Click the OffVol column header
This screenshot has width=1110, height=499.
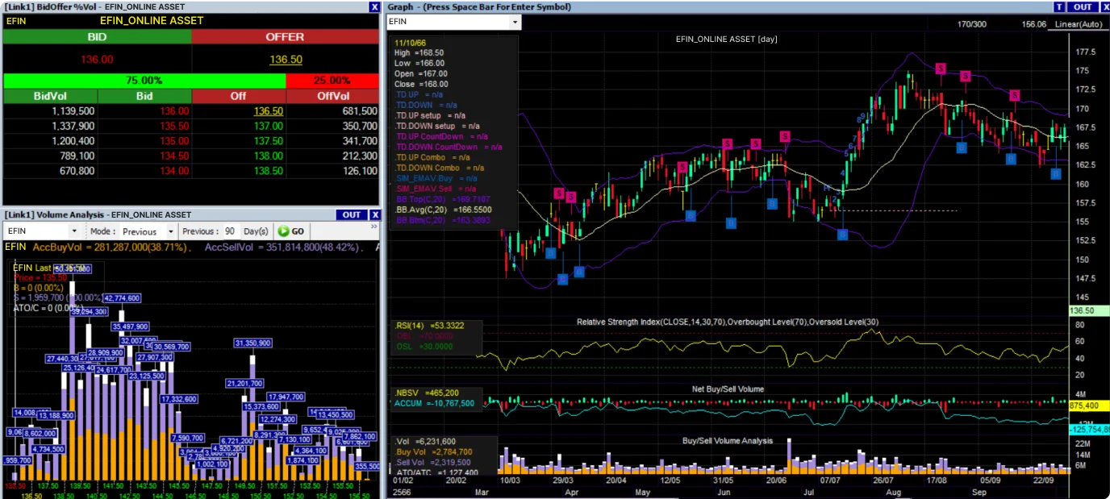[332, 96]
